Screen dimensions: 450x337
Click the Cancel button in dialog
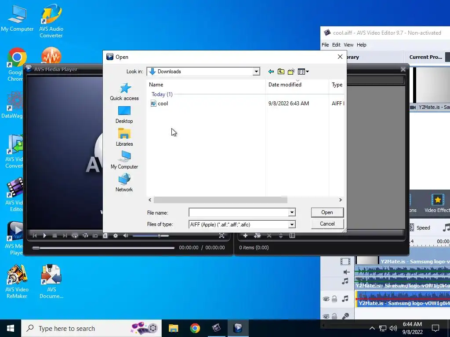tap(327, 224)
